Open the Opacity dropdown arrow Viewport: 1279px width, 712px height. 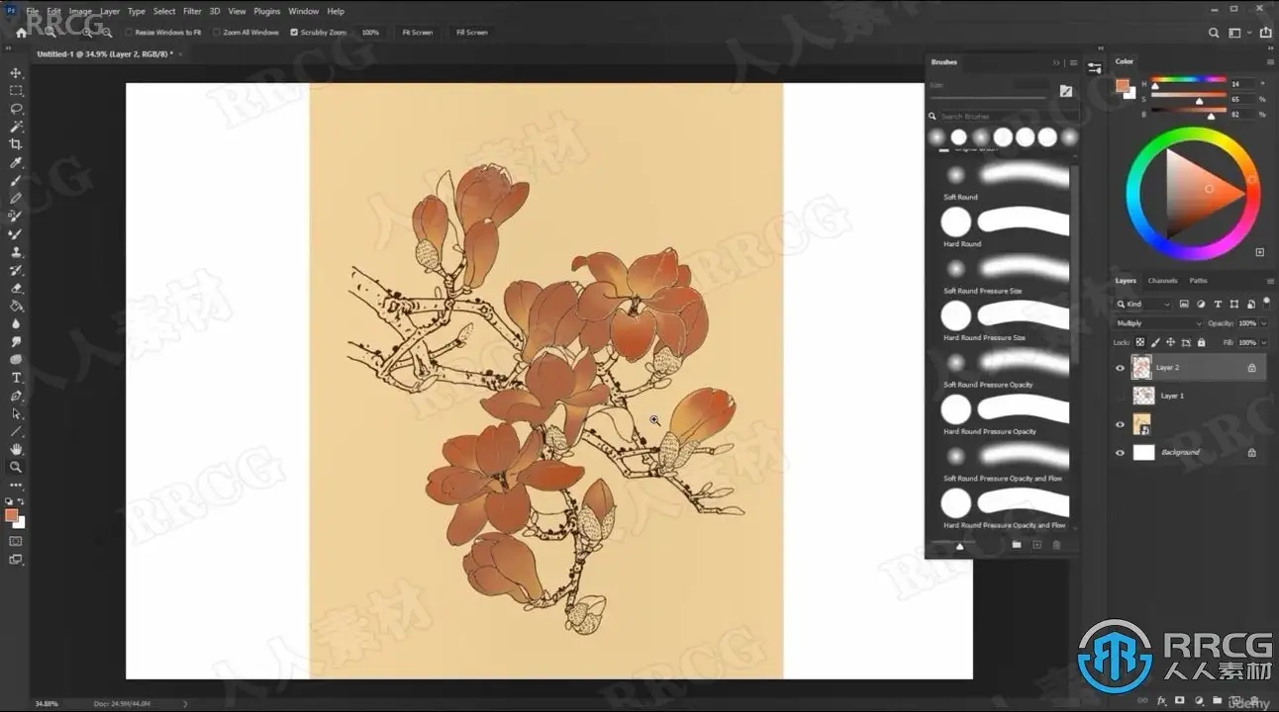(x=1262, y=323)
